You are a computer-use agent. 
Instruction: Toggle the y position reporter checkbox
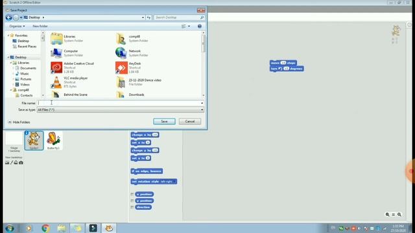click(132, 201)
